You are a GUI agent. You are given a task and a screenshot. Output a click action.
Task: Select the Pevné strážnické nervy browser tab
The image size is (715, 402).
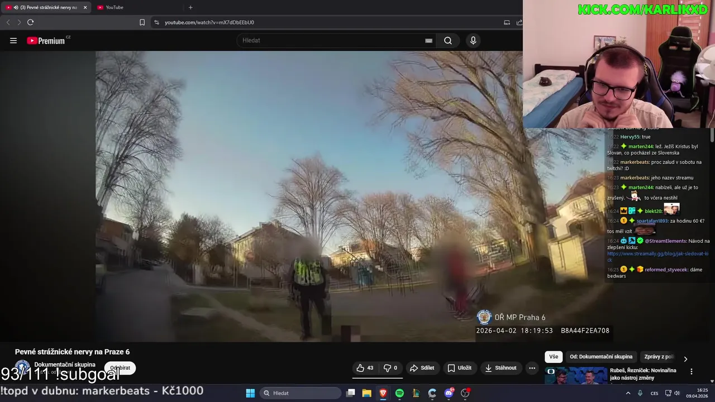(46, 7)
